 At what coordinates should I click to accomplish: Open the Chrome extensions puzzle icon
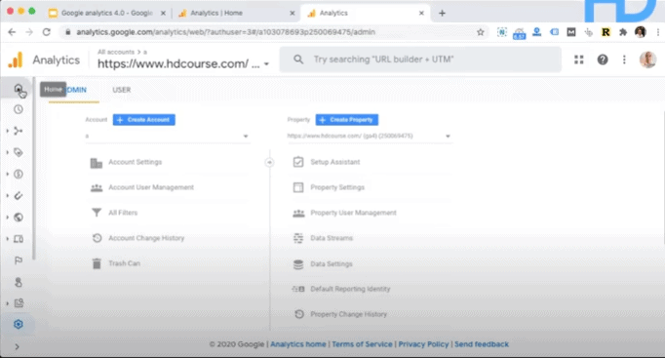pos(623,32)
